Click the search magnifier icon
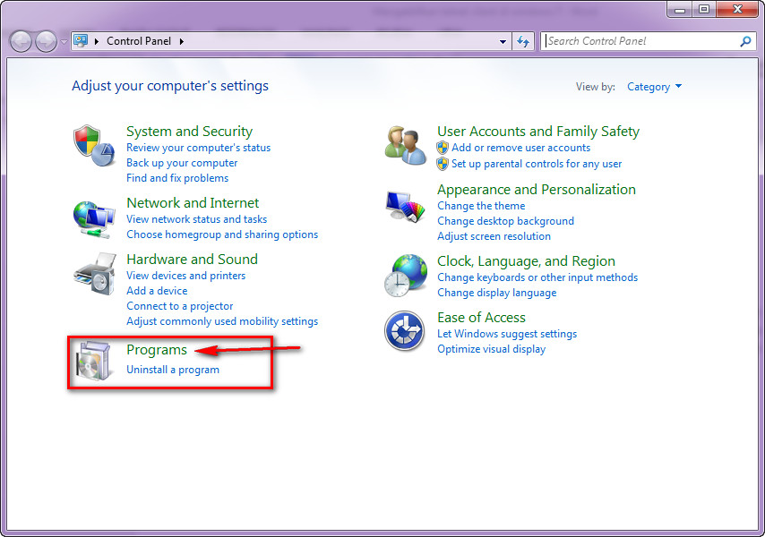Screen dimensions: 765x537 745,41
